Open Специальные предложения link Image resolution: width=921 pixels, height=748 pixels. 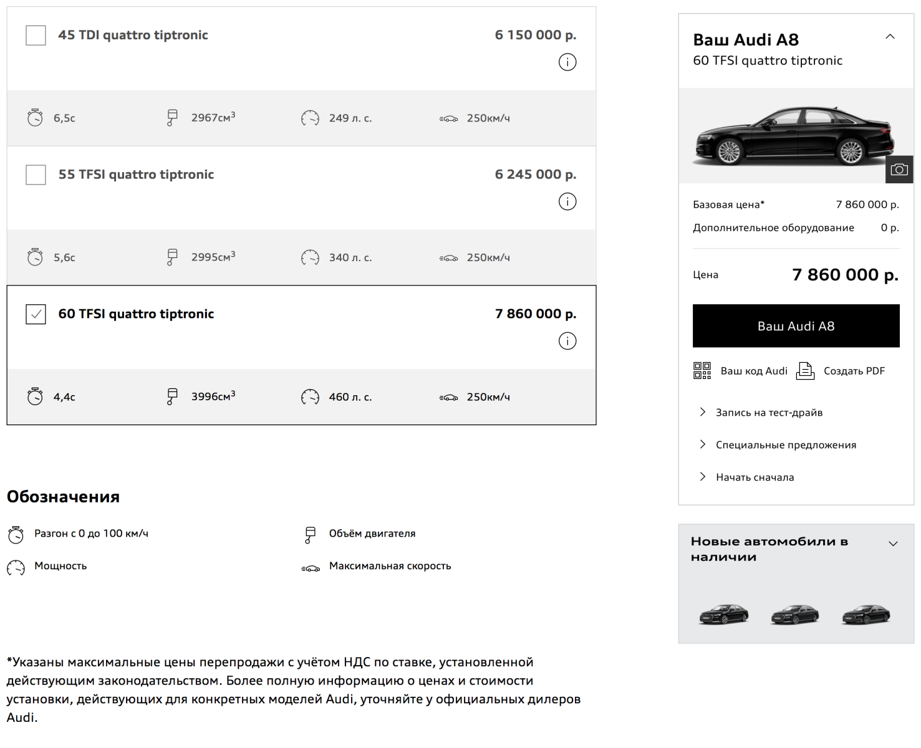tap(786, 445)
